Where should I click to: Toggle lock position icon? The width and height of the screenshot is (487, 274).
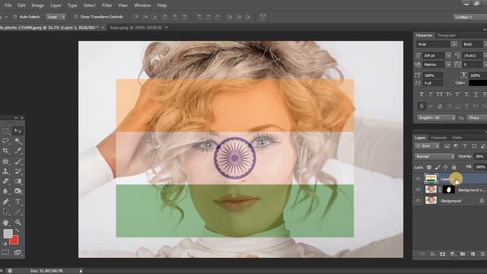point(446,167)
